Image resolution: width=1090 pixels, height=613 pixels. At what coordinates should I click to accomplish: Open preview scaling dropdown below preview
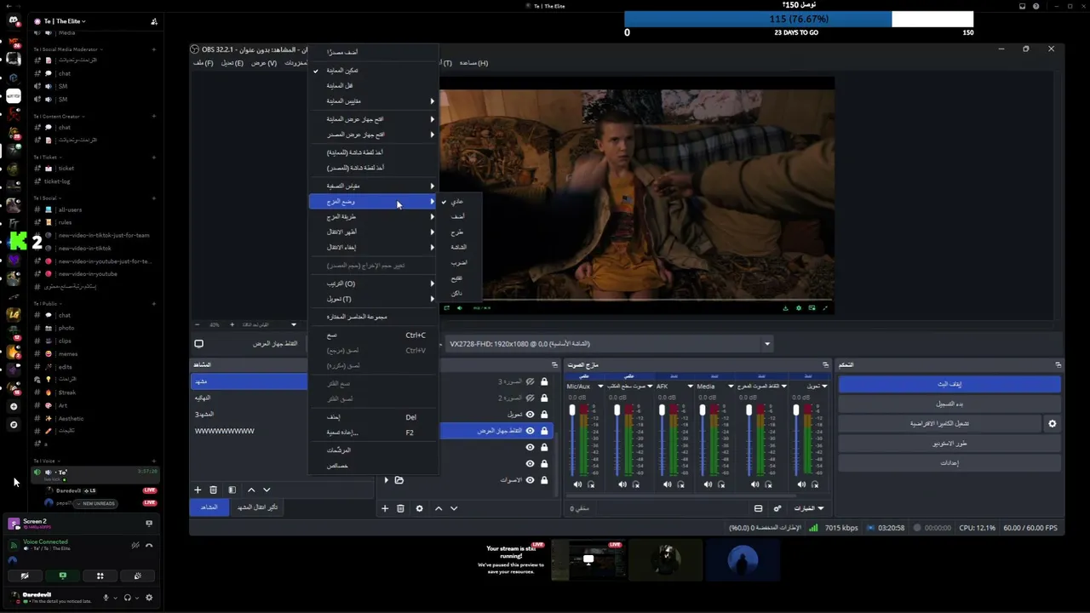(294, 324)
